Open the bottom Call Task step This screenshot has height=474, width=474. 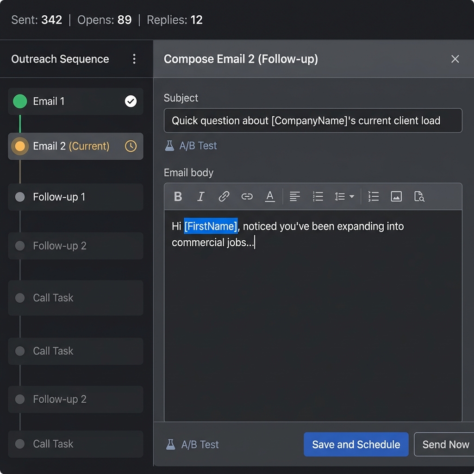pos(75,444)
